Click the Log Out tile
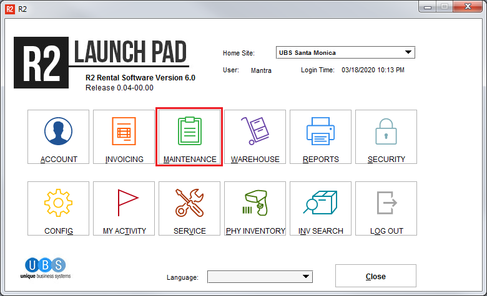The image size is (487, 296). (386, 208)
